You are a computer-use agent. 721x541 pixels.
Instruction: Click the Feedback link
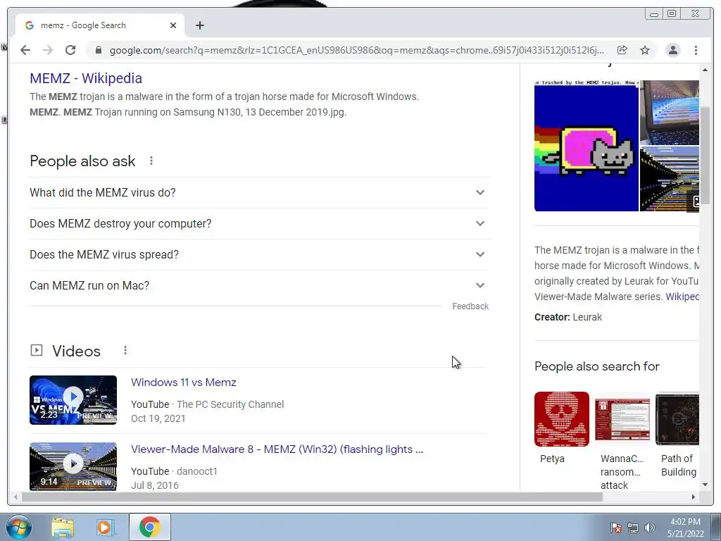[470, 306]
